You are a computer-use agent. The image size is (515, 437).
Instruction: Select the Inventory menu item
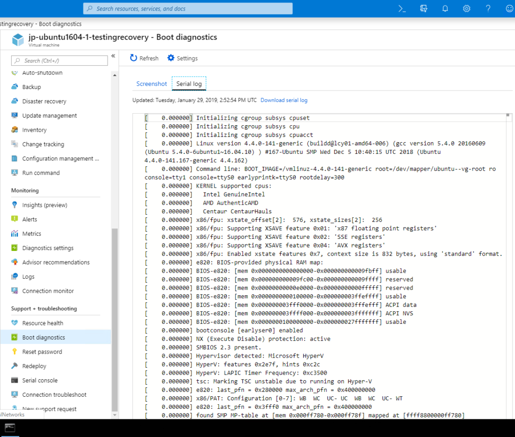coord(34,130)
